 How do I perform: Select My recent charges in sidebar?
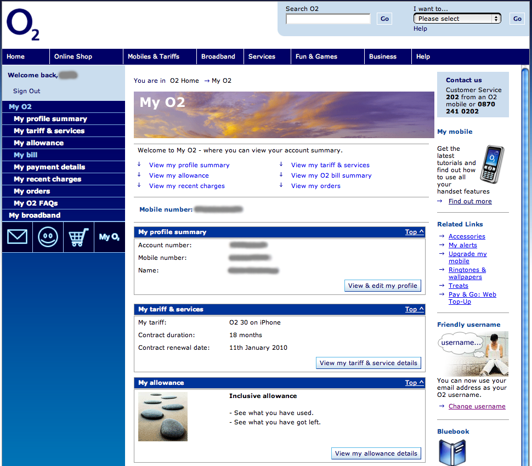click(x=64, y=179)
